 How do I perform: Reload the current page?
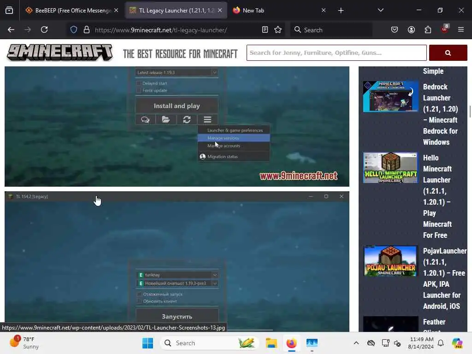(44, 29)
